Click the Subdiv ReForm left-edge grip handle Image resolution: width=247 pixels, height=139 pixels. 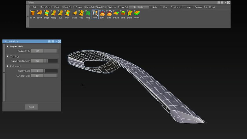click(x=4, y=73)
